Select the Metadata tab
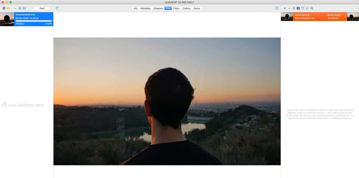This screenshot has width=359, height=178. (x=145, y=8)
